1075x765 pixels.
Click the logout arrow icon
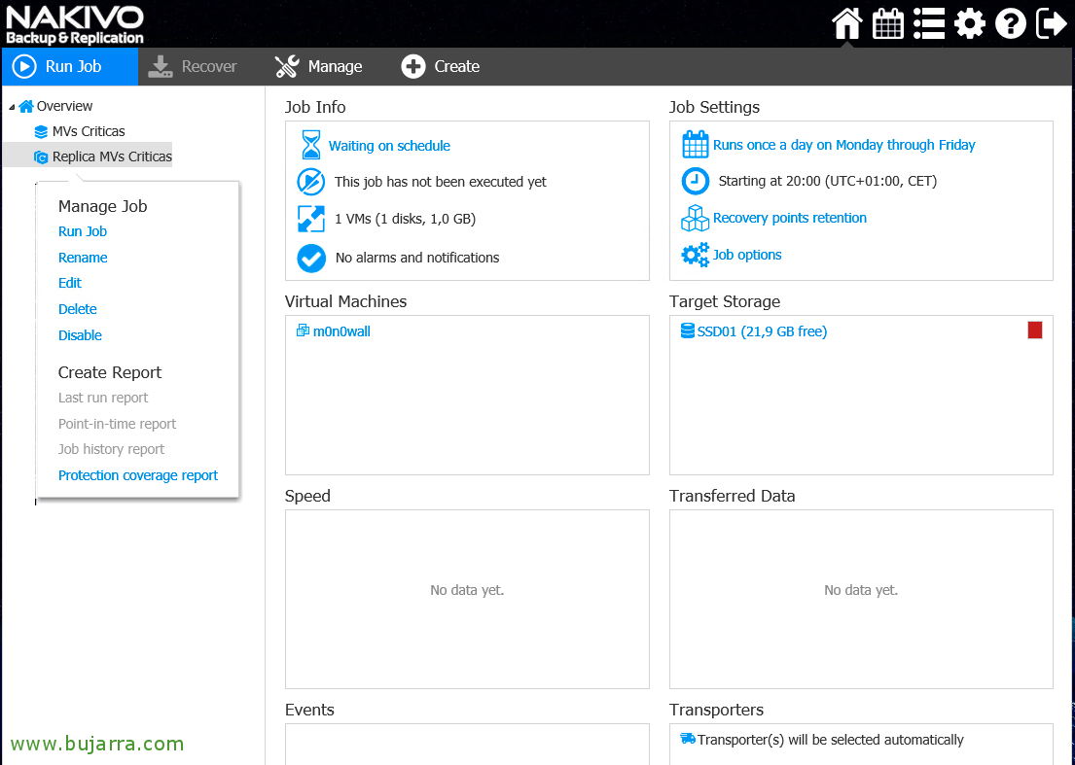1051,24
